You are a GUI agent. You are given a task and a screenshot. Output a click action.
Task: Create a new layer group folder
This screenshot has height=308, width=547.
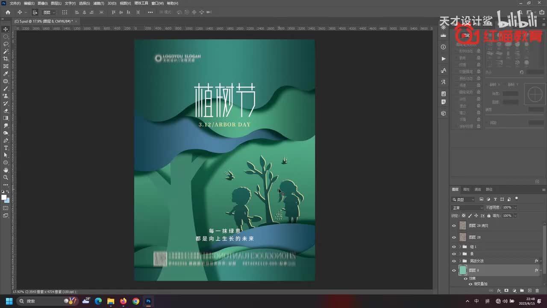[522, 291]
